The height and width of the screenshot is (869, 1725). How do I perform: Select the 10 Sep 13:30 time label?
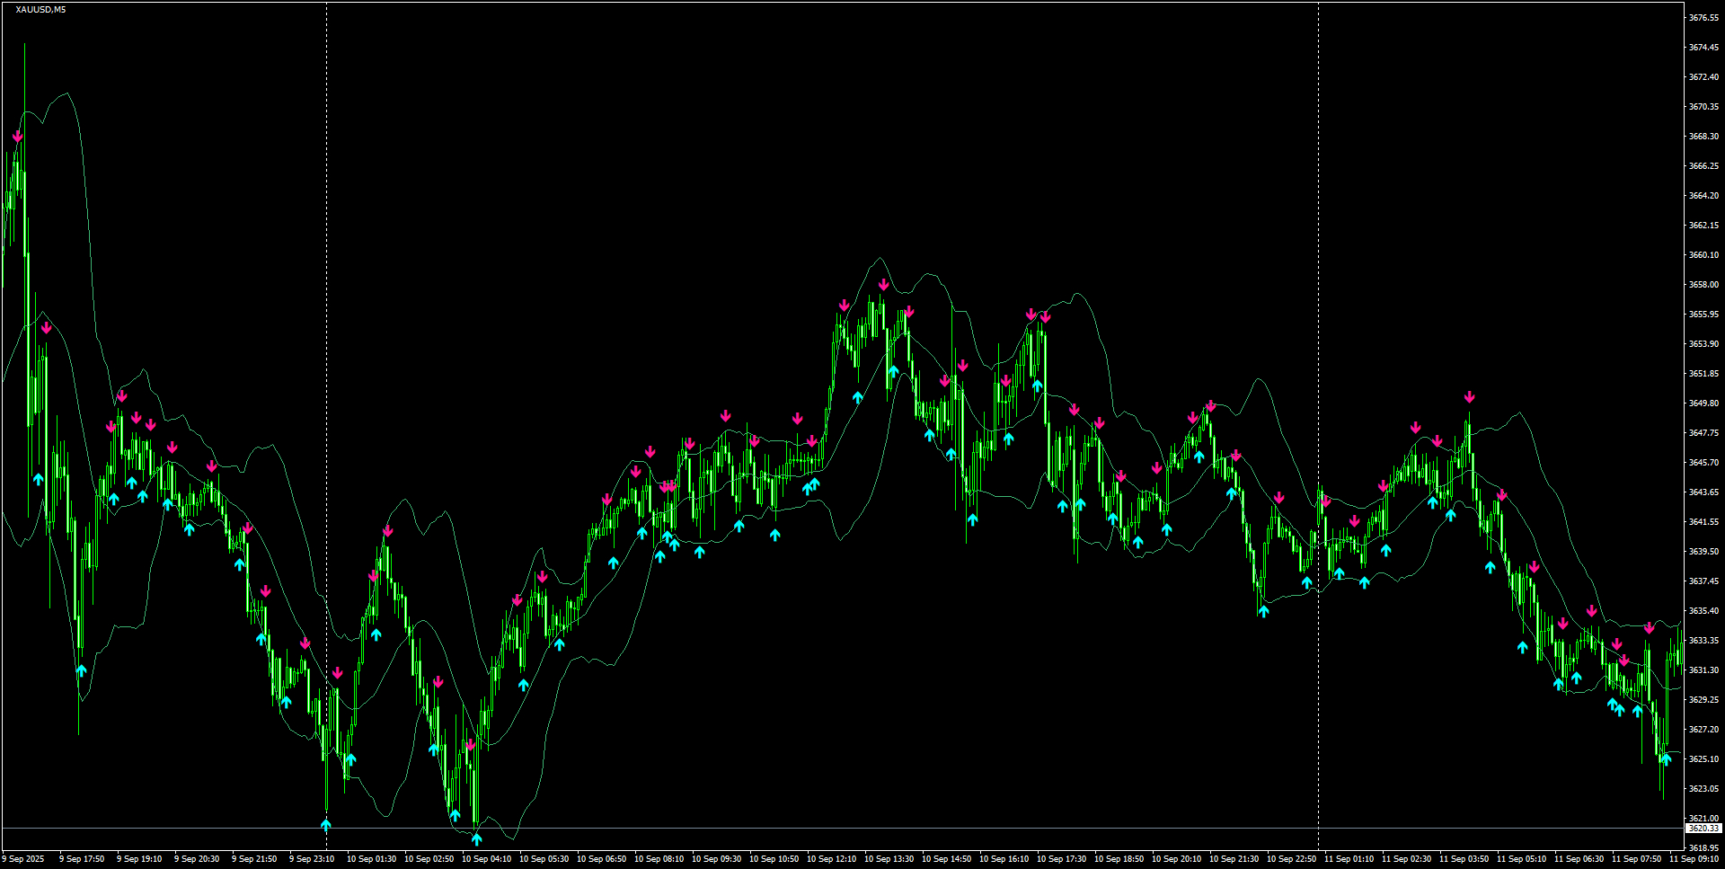pyautogui.click(x=889, y=859)
